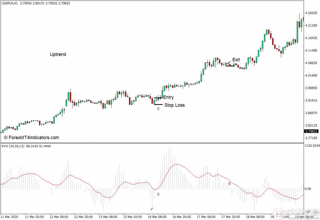This screenshot has width=320, height=220.
Task: Select the Exit horizontal line
Action: pos(230,66)
